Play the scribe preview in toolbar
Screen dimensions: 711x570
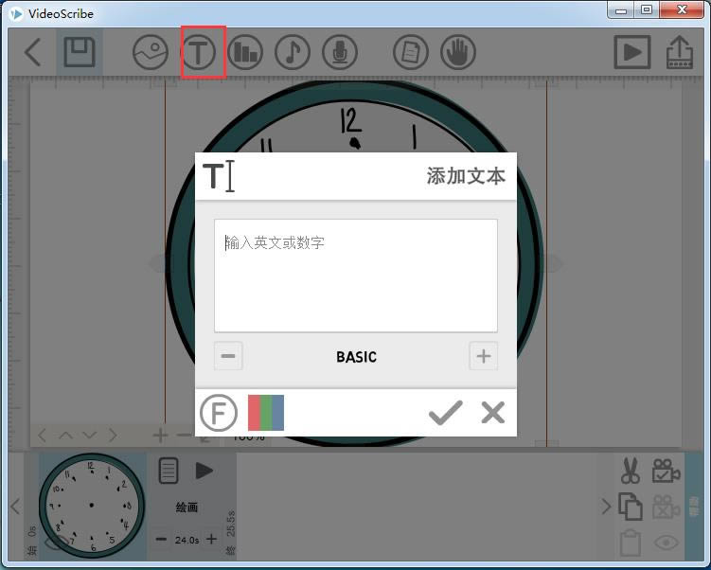coord(632,52)
